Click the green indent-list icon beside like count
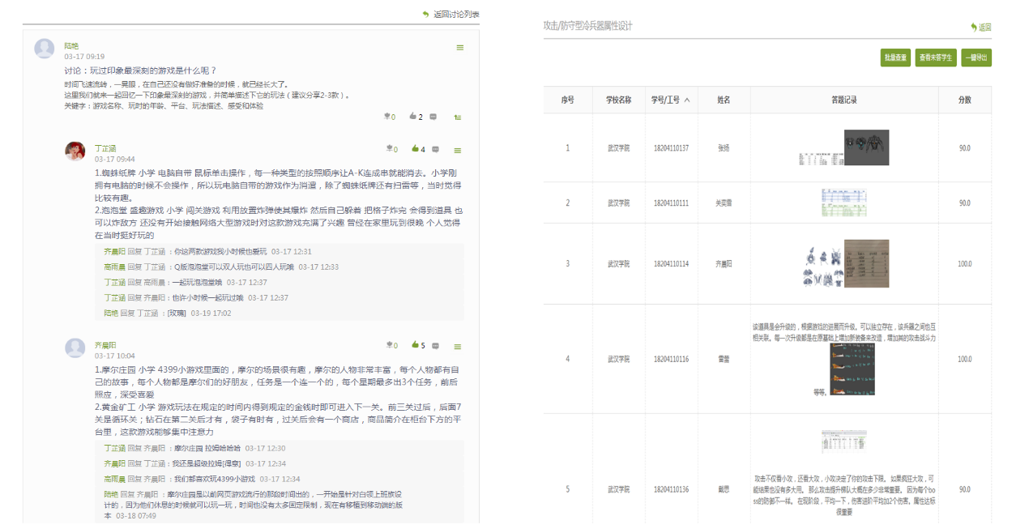Viewport: 1029px width, 529px height. click(x=456, y=117)
